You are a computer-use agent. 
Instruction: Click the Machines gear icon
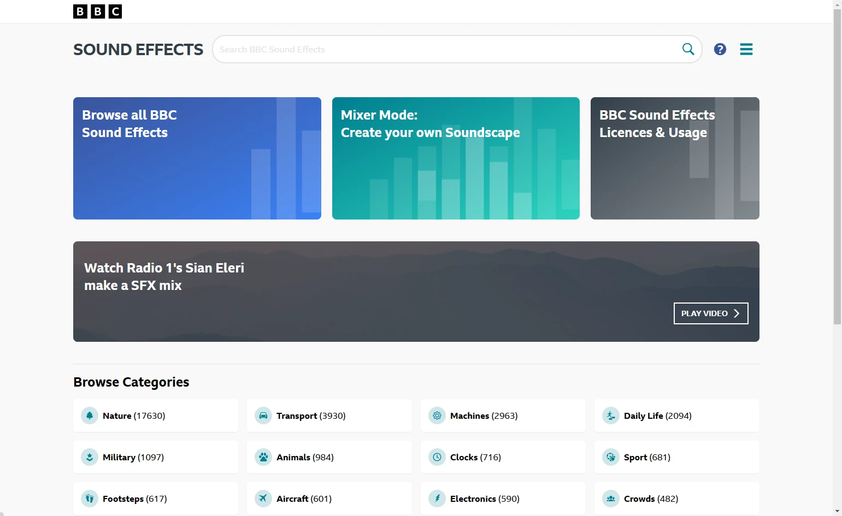[x=437, y=416]
